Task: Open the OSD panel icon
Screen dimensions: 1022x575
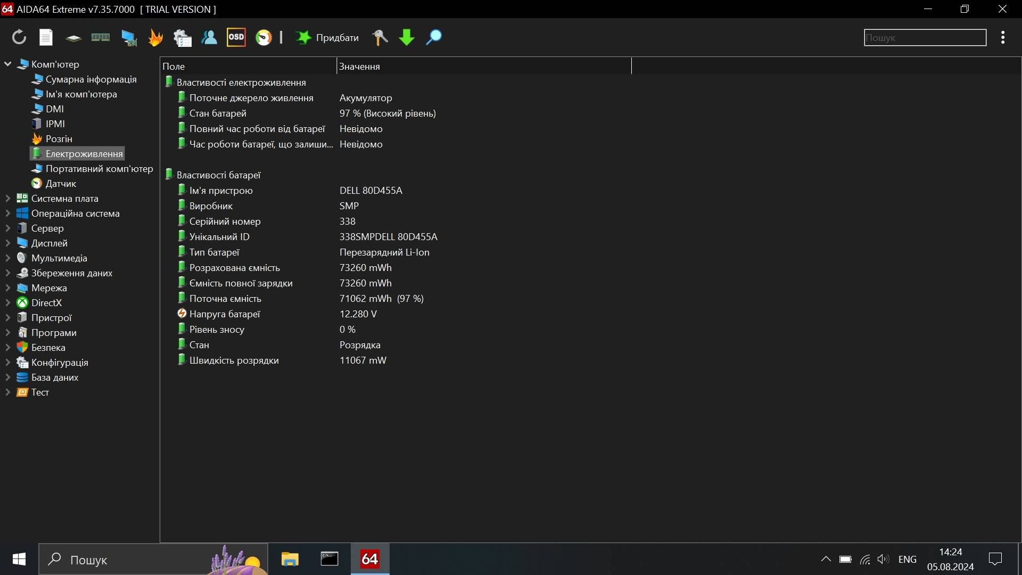Action: [x=236, y=37]
